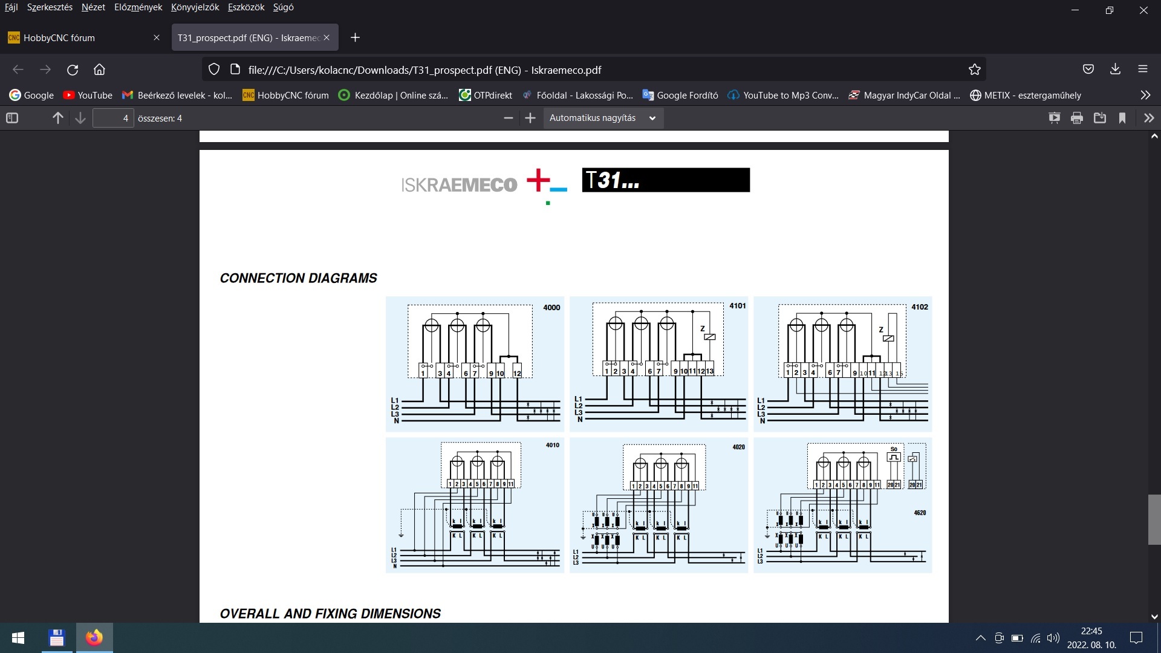The height and width of the screenshot is (653, 1161).
Task: Zoom out the PDF document
Action: pos(508,118)
